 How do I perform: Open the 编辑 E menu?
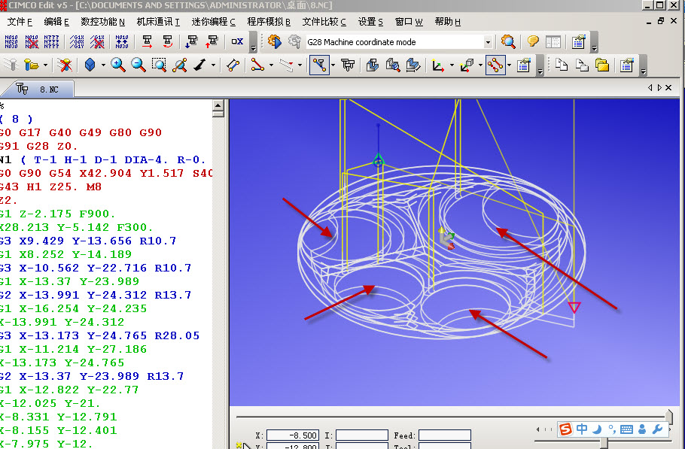tap(56, 22)
